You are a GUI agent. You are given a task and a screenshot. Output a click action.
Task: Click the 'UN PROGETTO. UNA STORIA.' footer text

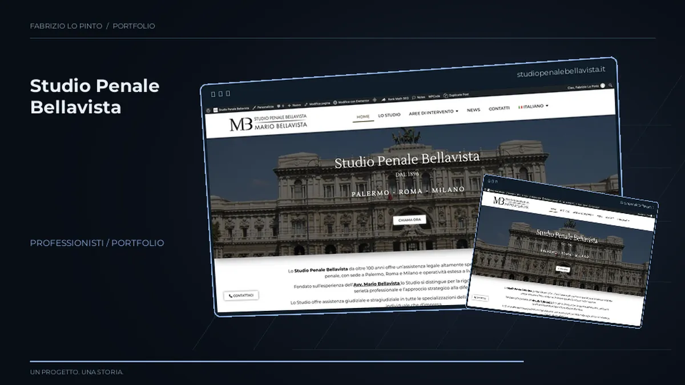tap(76, 372)
